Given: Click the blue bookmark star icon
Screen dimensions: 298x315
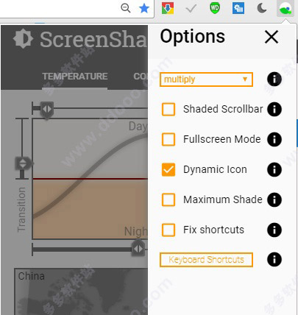Looking at the screenshot, I should (144, 9).
